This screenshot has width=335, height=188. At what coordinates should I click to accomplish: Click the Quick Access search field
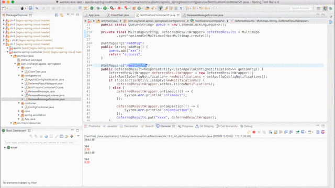(300, 8)
